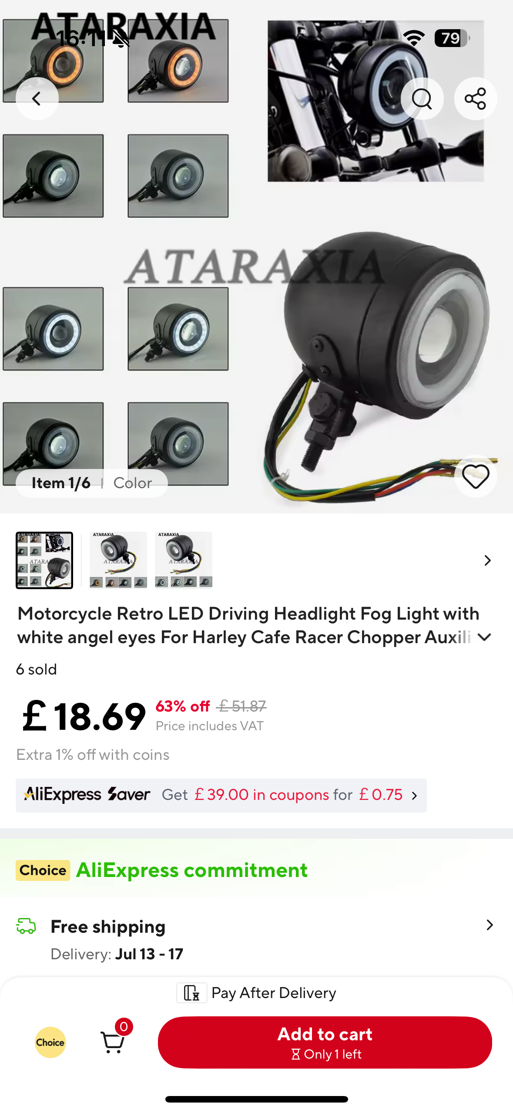This screenshot has width=513, height=1113.
Task: Select the second color variant thumbnail
Action: coord(118,560)
